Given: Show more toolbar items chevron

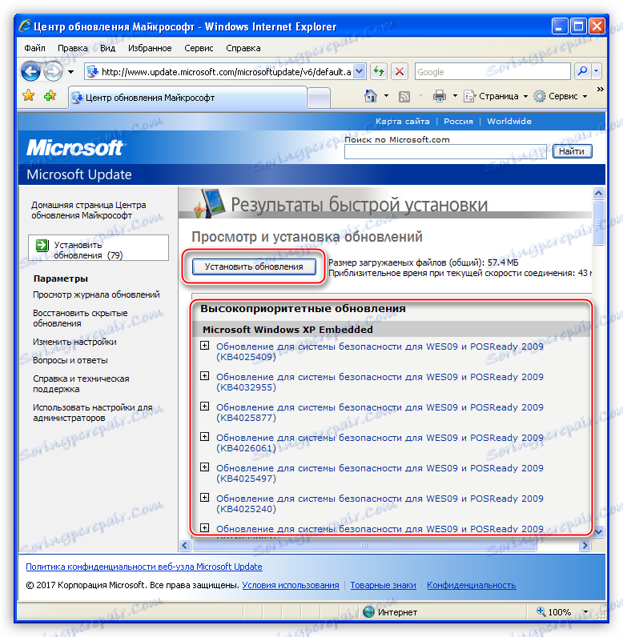Looking at the screenshot, I should click(x=601, y=90).
